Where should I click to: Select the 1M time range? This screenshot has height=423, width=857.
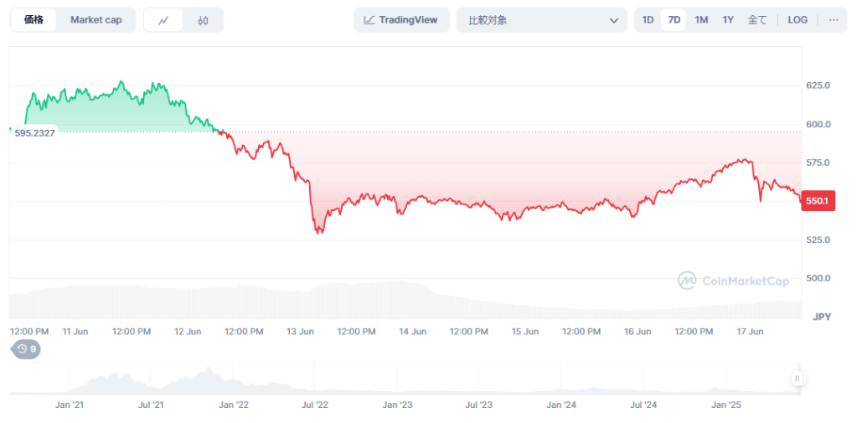pyautogui.click(x=701, y=20)
